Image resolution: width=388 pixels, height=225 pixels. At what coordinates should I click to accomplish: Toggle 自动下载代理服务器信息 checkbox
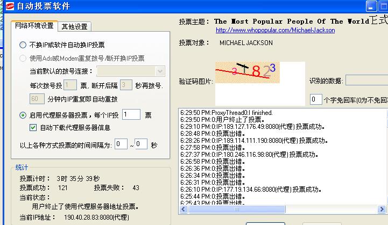tap(33, 128)
